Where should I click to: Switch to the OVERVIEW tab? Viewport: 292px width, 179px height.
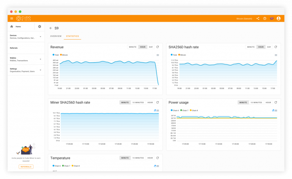click(56, 36)
